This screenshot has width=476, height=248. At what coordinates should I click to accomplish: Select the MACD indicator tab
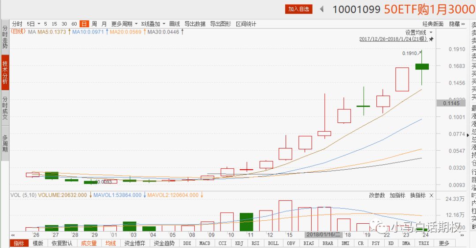pos(205,243)
